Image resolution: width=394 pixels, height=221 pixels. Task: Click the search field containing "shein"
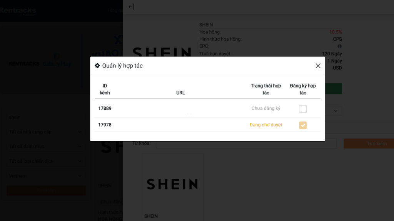tap(46, 117)
